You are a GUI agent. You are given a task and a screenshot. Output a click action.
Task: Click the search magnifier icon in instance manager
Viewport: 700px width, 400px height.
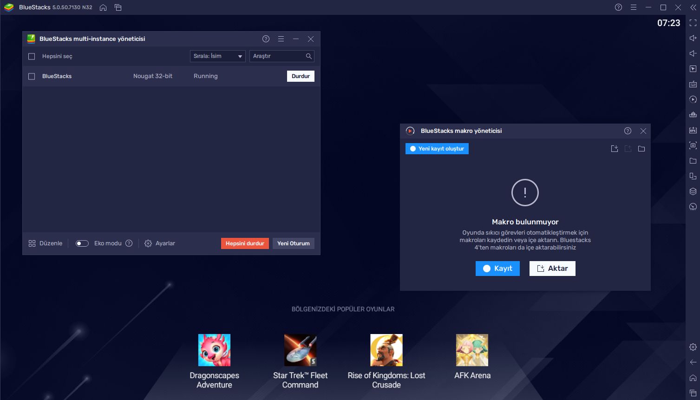click(x=308, y=56)
